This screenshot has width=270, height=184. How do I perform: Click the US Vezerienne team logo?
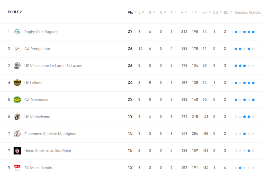[17, 66]
